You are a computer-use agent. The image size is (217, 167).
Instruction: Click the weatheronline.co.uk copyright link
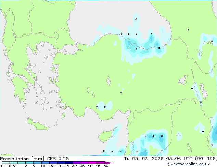pyautogui.click(x=188, y=164)
